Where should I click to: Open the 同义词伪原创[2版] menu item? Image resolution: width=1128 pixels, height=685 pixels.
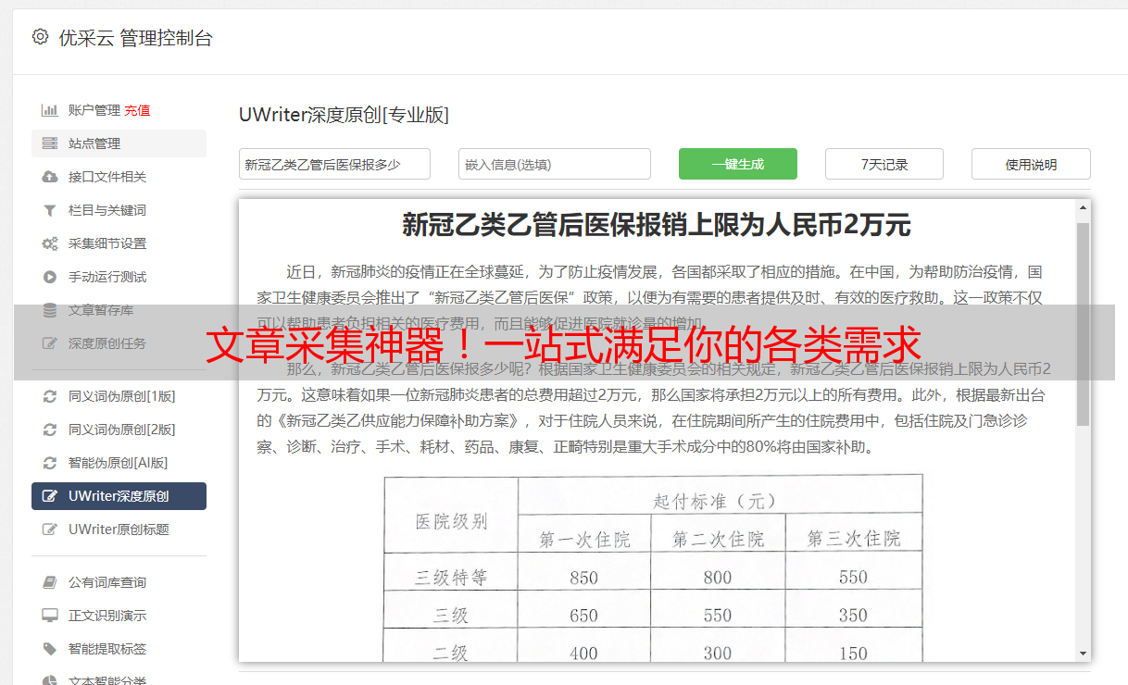121,430
